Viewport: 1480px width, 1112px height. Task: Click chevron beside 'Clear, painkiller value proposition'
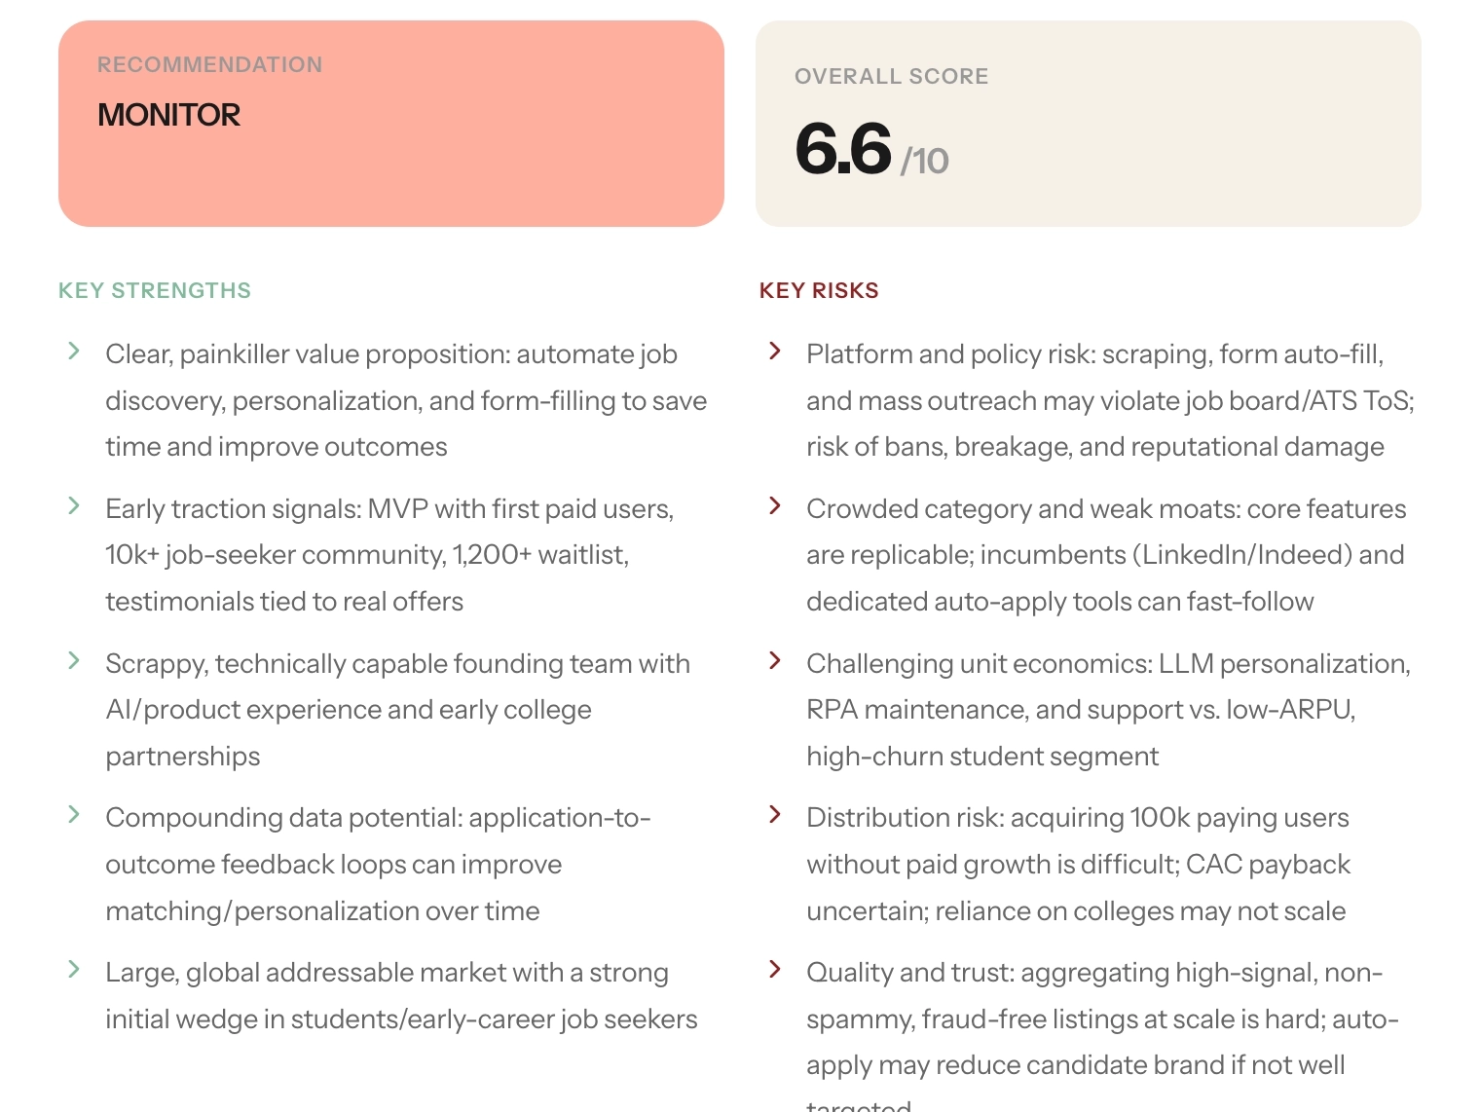[74, 351]
